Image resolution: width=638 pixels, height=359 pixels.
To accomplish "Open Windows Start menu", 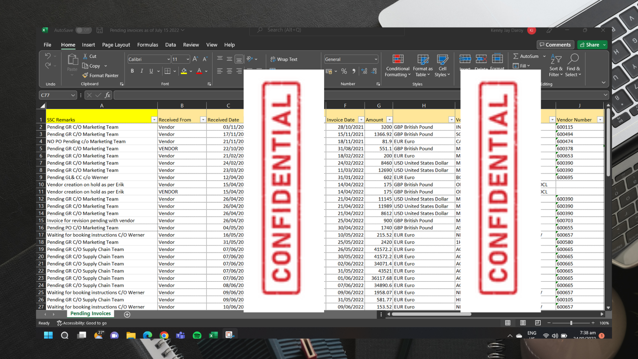I will [48, 335].
